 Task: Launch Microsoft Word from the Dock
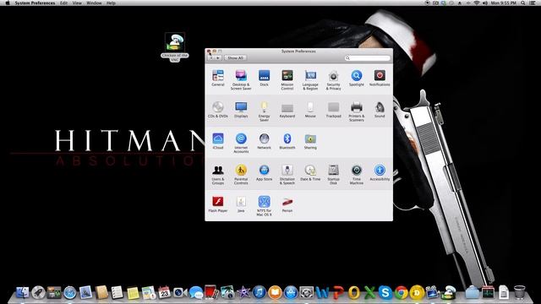[x=322, y=293]
